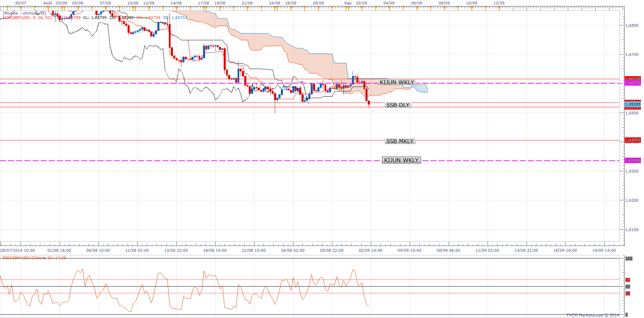Click the 1,6700 price axis label

pos(632,54)
